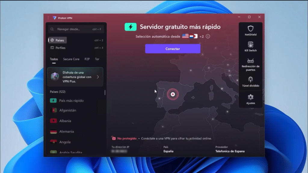308x173 pixels.
Task: Switch to the Tor tab
Action: point(97,59)
